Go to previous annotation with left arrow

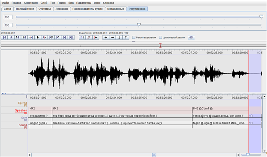point(106,37)
